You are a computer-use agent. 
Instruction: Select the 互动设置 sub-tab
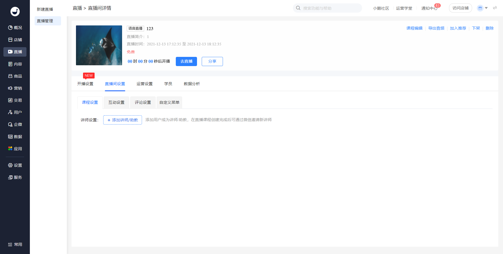tap(116, 102)
